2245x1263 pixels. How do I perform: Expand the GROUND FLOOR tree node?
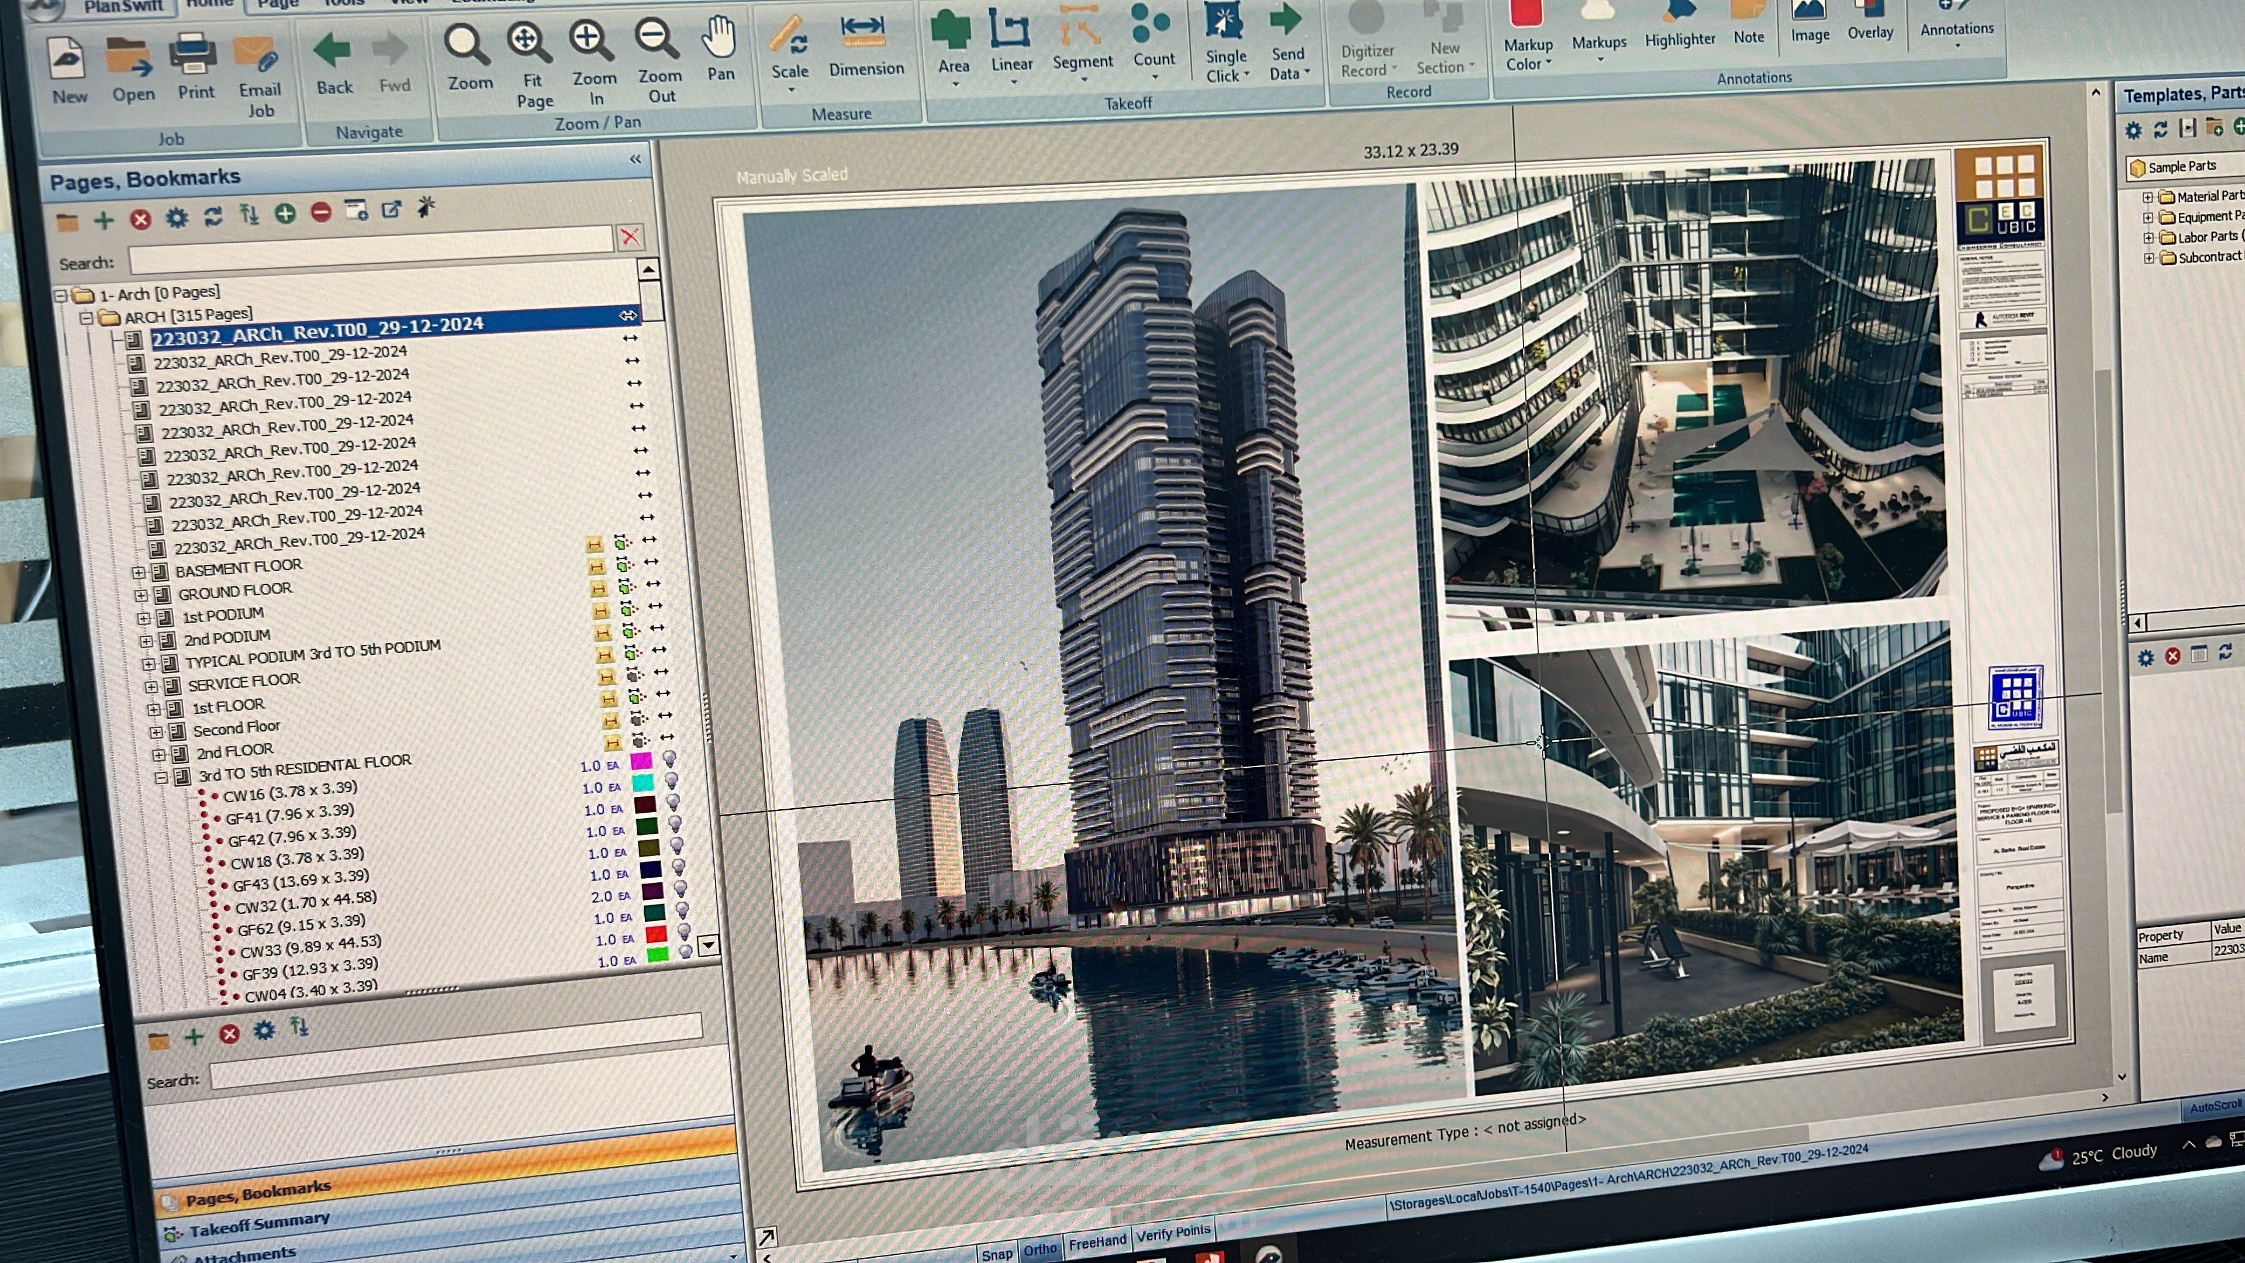pyautogui.click(x=140, y=595)
